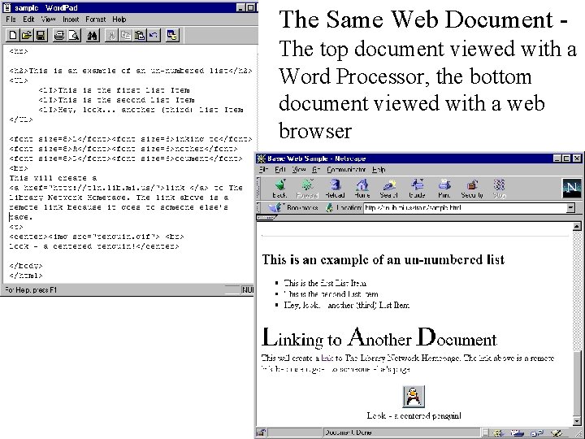This screenshot has height=439, width=585.
Task: Click the Netscape scrollbar up arrow
Action: coord(577,226)
